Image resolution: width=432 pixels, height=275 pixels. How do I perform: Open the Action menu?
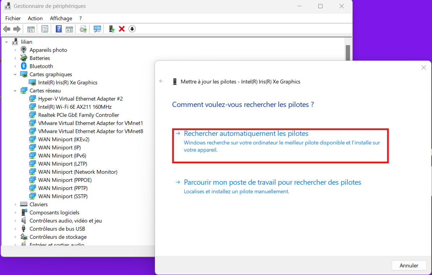(x=35, y=18)
